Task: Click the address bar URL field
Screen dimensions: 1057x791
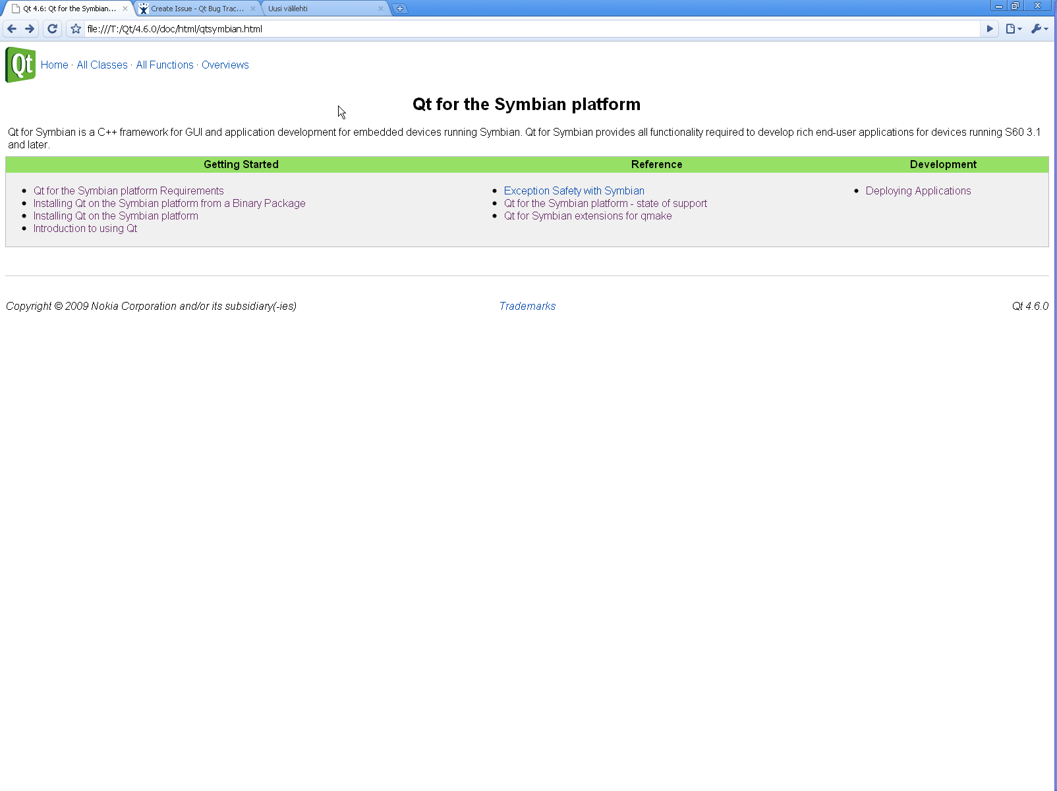Action: (527, 29)
